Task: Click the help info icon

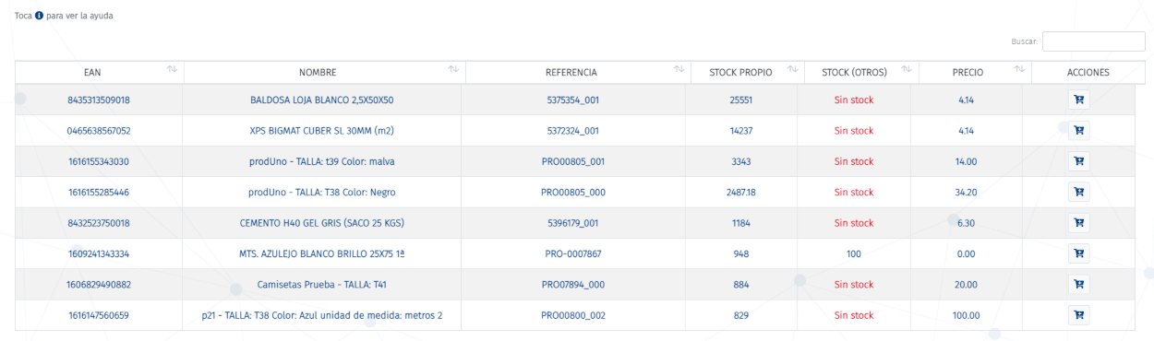Action: point(40,17)
